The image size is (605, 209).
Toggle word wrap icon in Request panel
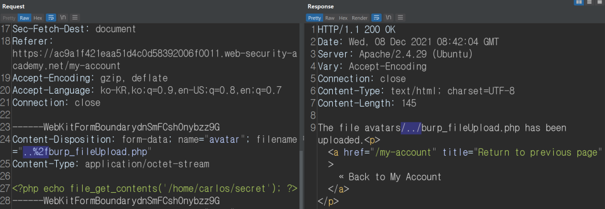coord(51,18)
